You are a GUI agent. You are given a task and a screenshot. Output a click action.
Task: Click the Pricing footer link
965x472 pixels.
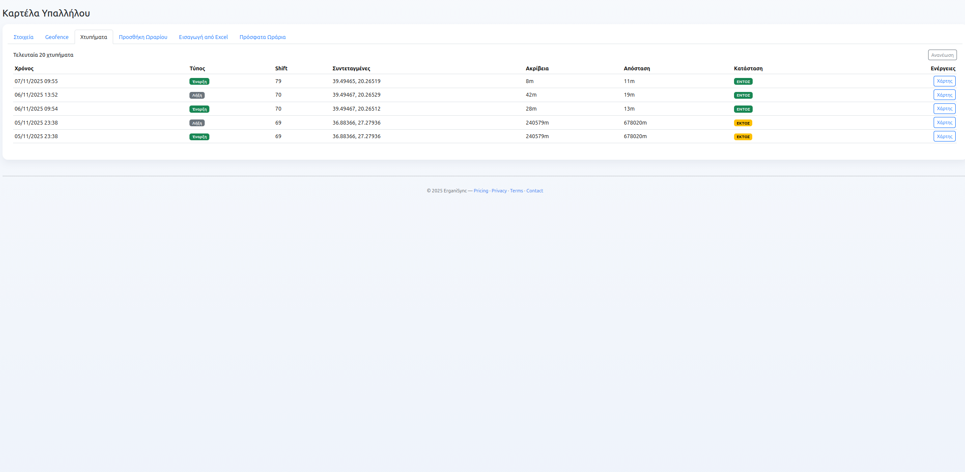[481, 191]
